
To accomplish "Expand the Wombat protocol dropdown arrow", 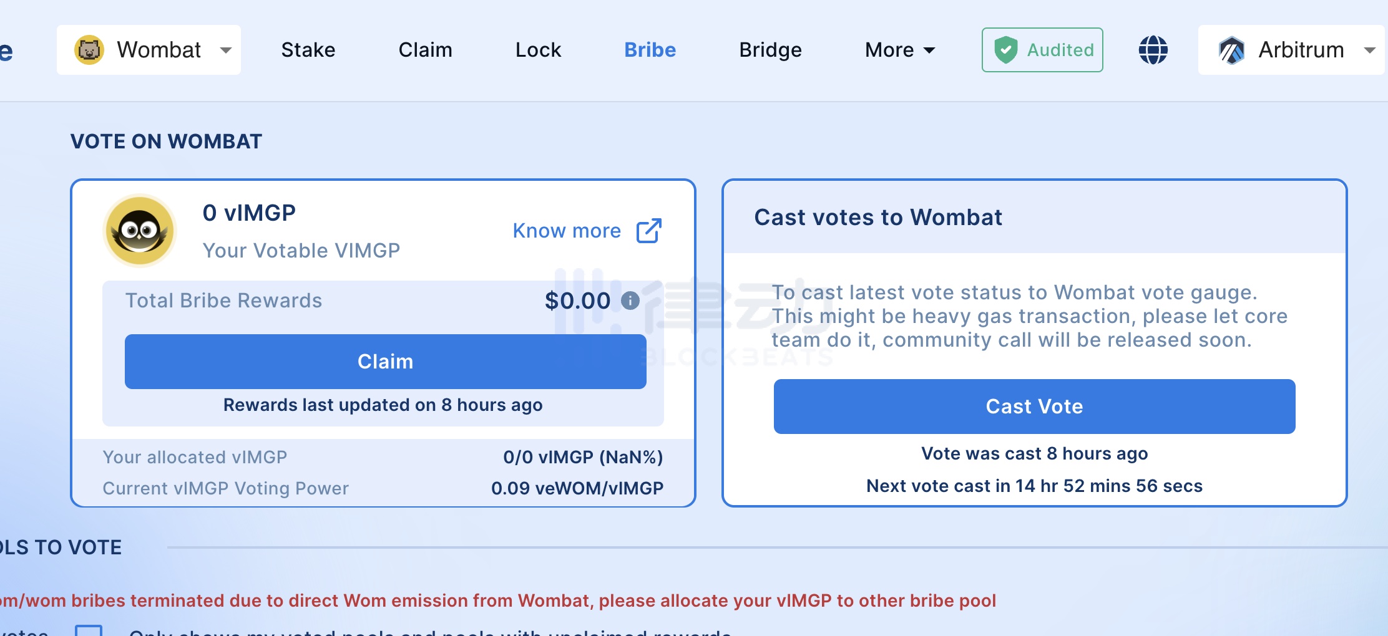I will coord(226,50).
